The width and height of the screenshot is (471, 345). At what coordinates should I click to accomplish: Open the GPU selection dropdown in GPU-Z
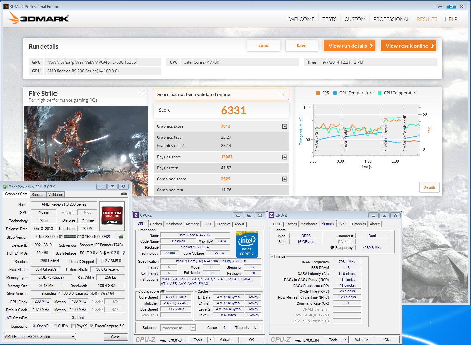tap(40, 337)
